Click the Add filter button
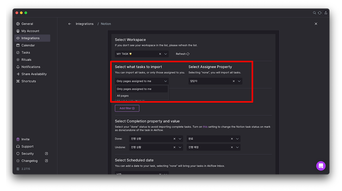 tap(127, 108)
